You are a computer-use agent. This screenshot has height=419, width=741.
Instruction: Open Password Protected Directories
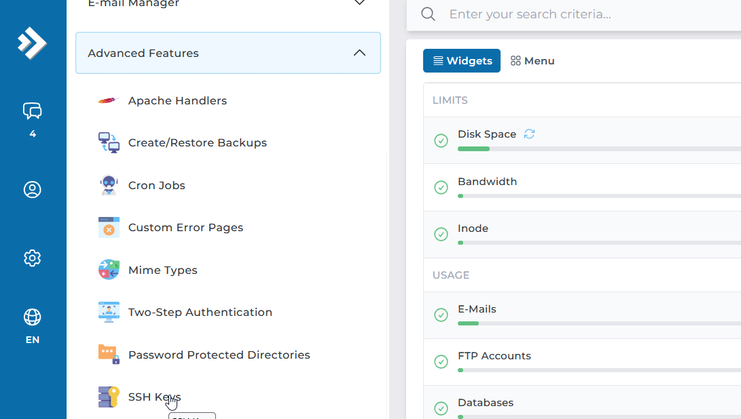point(219,355)
